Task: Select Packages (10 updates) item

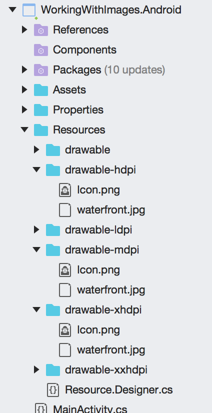Action: [x=109, y=70]
